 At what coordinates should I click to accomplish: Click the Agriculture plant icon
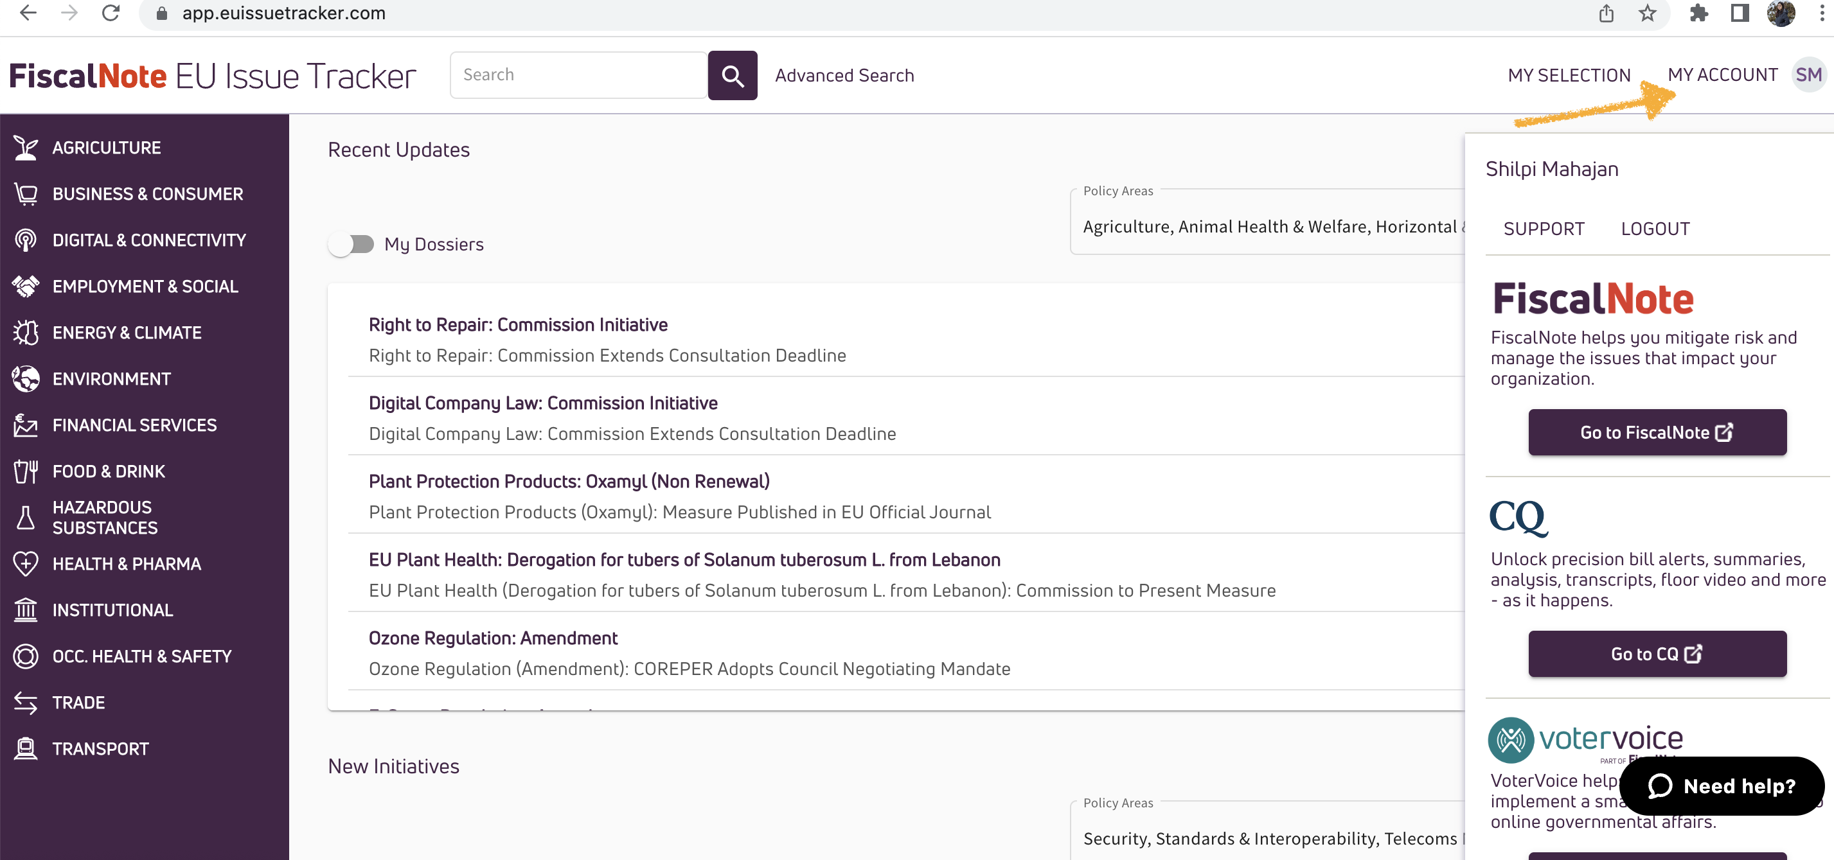coord(26,148)
